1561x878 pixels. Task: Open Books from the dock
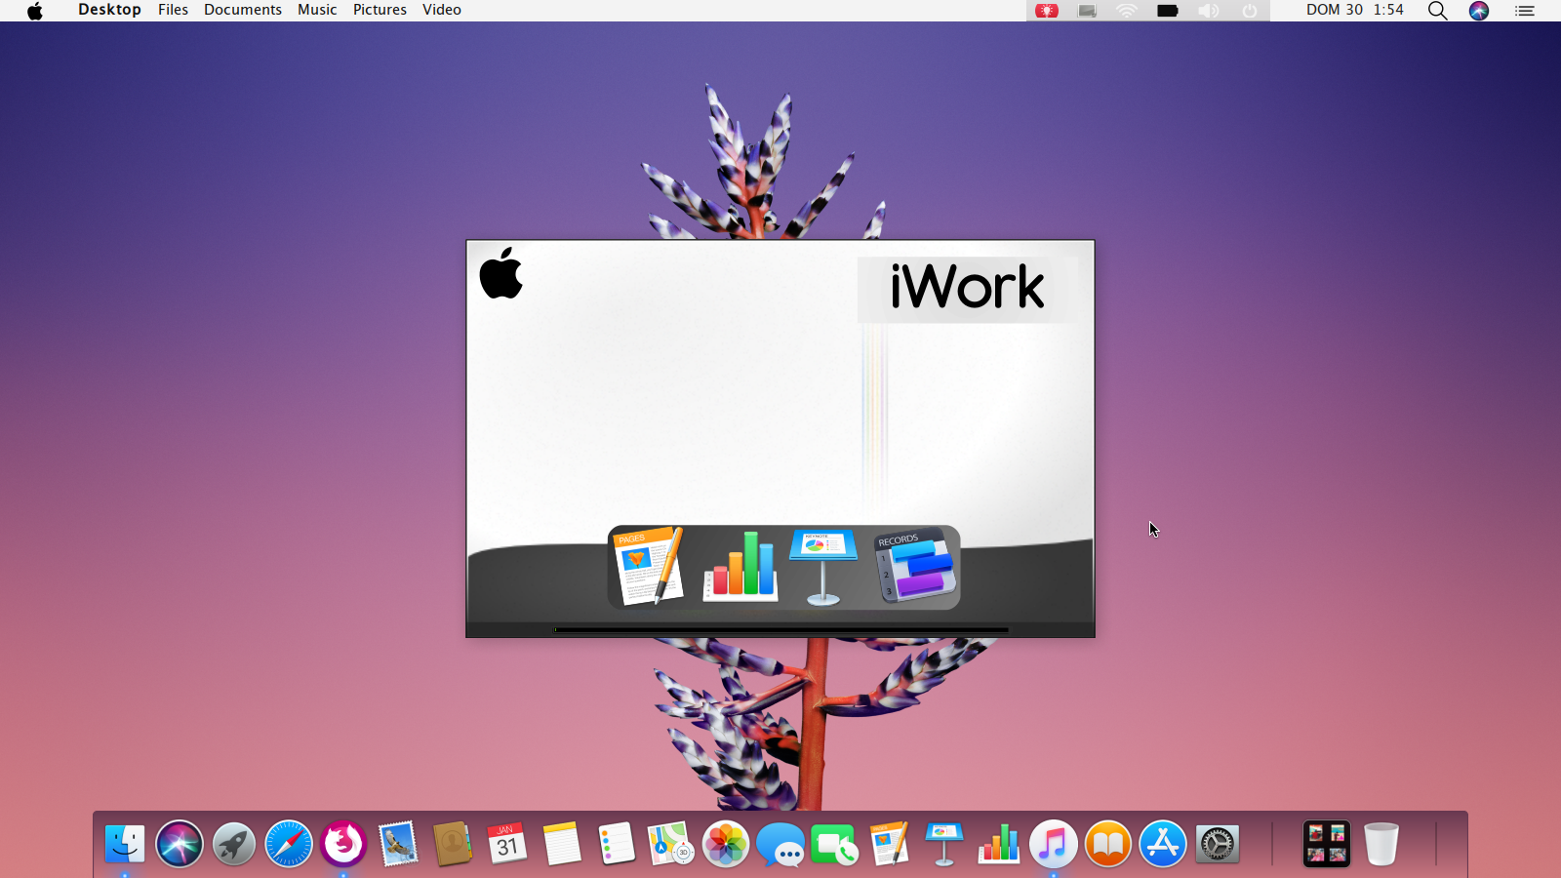(x=1108, y=844)
